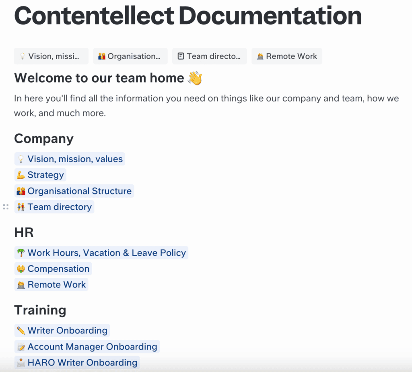Click the family icon beside Organisational Structure
This screenshot has width=412, height=372.
pyautogui.click(x=21, y=191)
